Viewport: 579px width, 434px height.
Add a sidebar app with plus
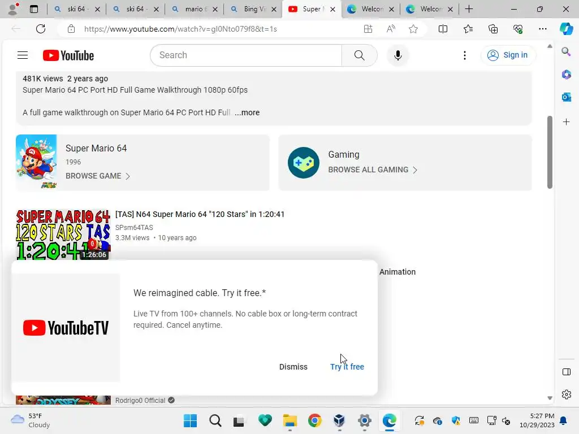(x=566, y=122)
